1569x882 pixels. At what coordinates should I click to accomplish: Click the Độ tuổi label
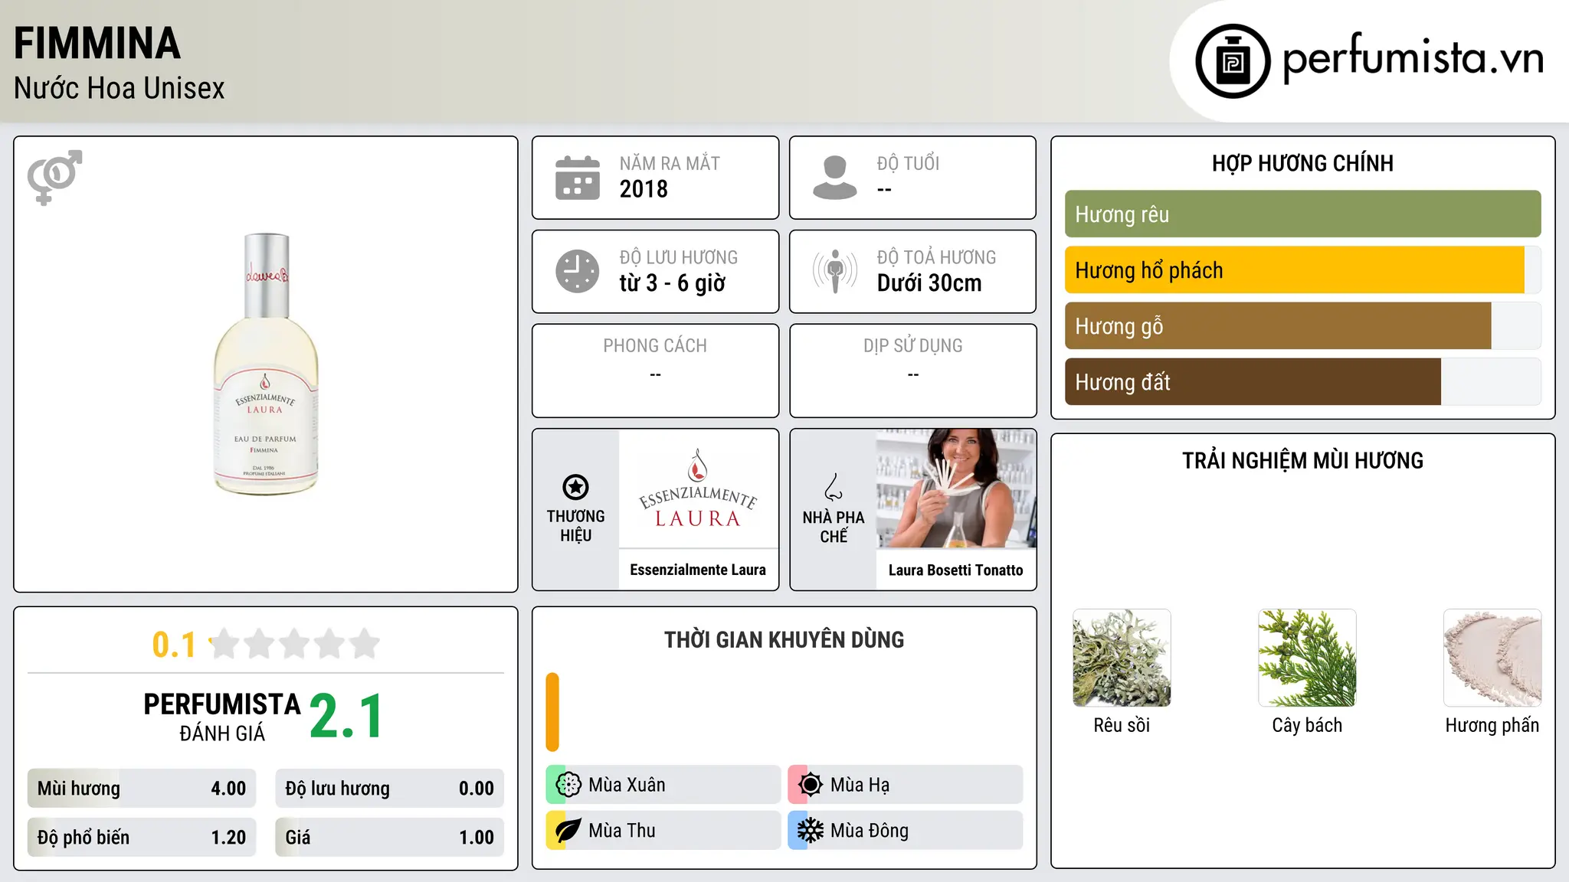point(908,163)
